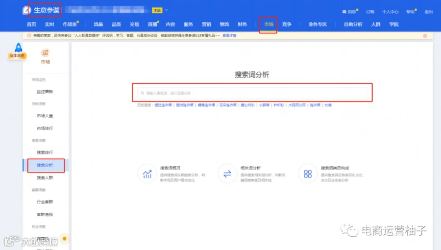Screen dimensions: 441x250
Task: Click the orange floating dot icon
Action: pos(64,238)
